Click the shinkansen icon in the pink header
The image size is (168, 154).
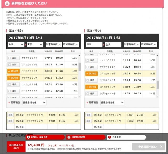pyautogui.click(x=7, y=3)
